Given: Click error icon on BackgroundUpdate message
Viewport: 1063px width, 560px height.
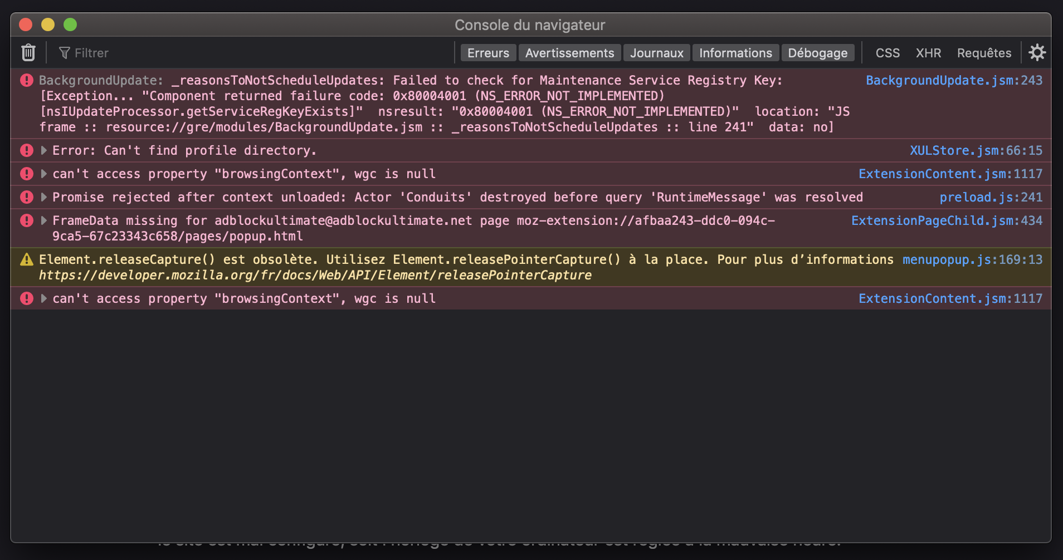Looking at the screenshot, I should pos(27,80).
